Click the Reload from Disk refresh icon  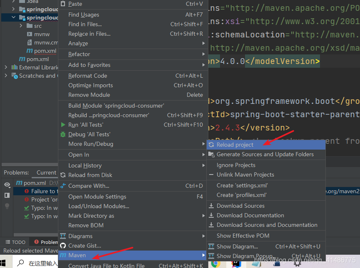pos(63,175)
